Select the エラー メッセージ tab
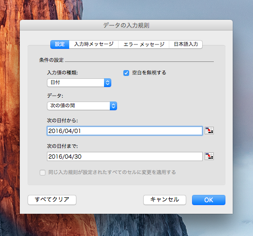Image resolution: width=253 pixels, height=236 pixels. click(144, 44)
